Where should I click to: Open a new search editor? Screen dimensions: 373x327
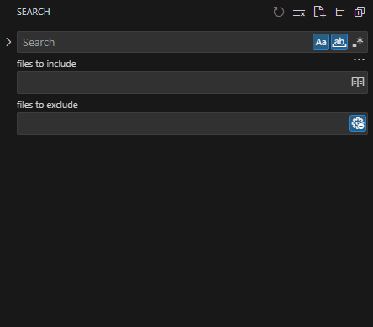[319, 12]
